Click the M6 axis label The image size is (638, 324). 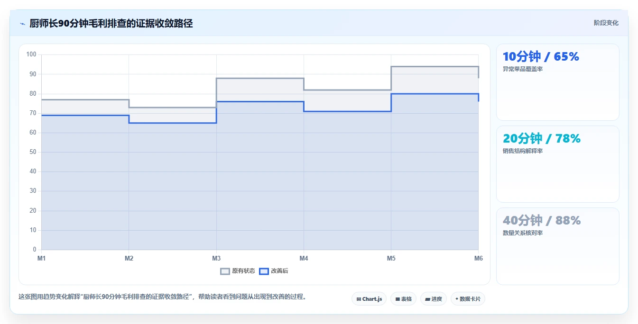tap(478, 258)
